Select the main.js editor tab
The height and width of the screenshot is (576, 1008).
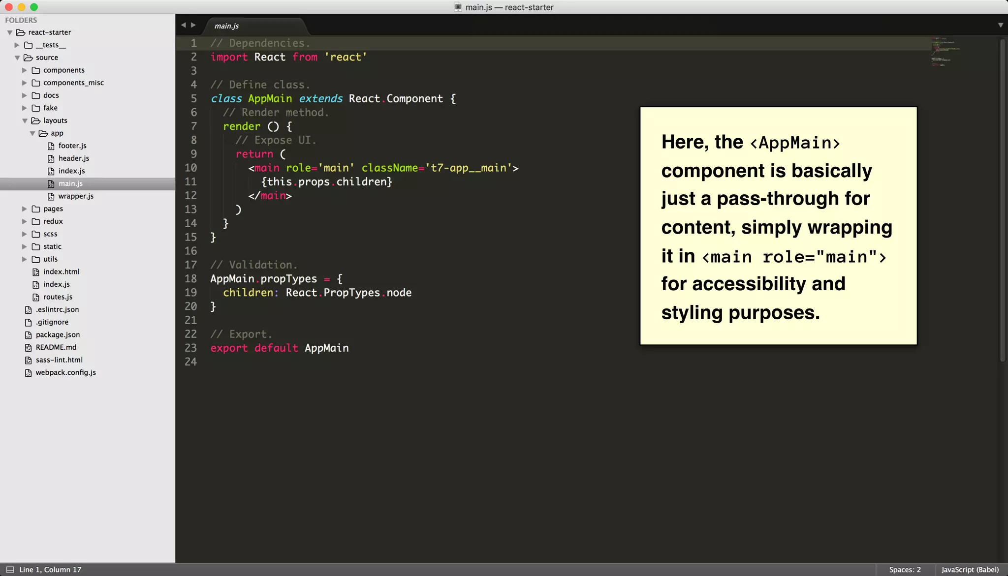click(255, 26)
